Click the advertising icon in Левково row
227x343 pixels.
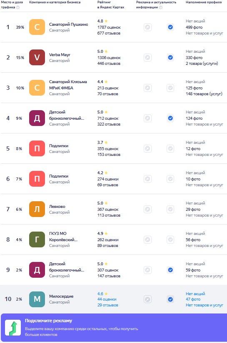coord(148,210)
